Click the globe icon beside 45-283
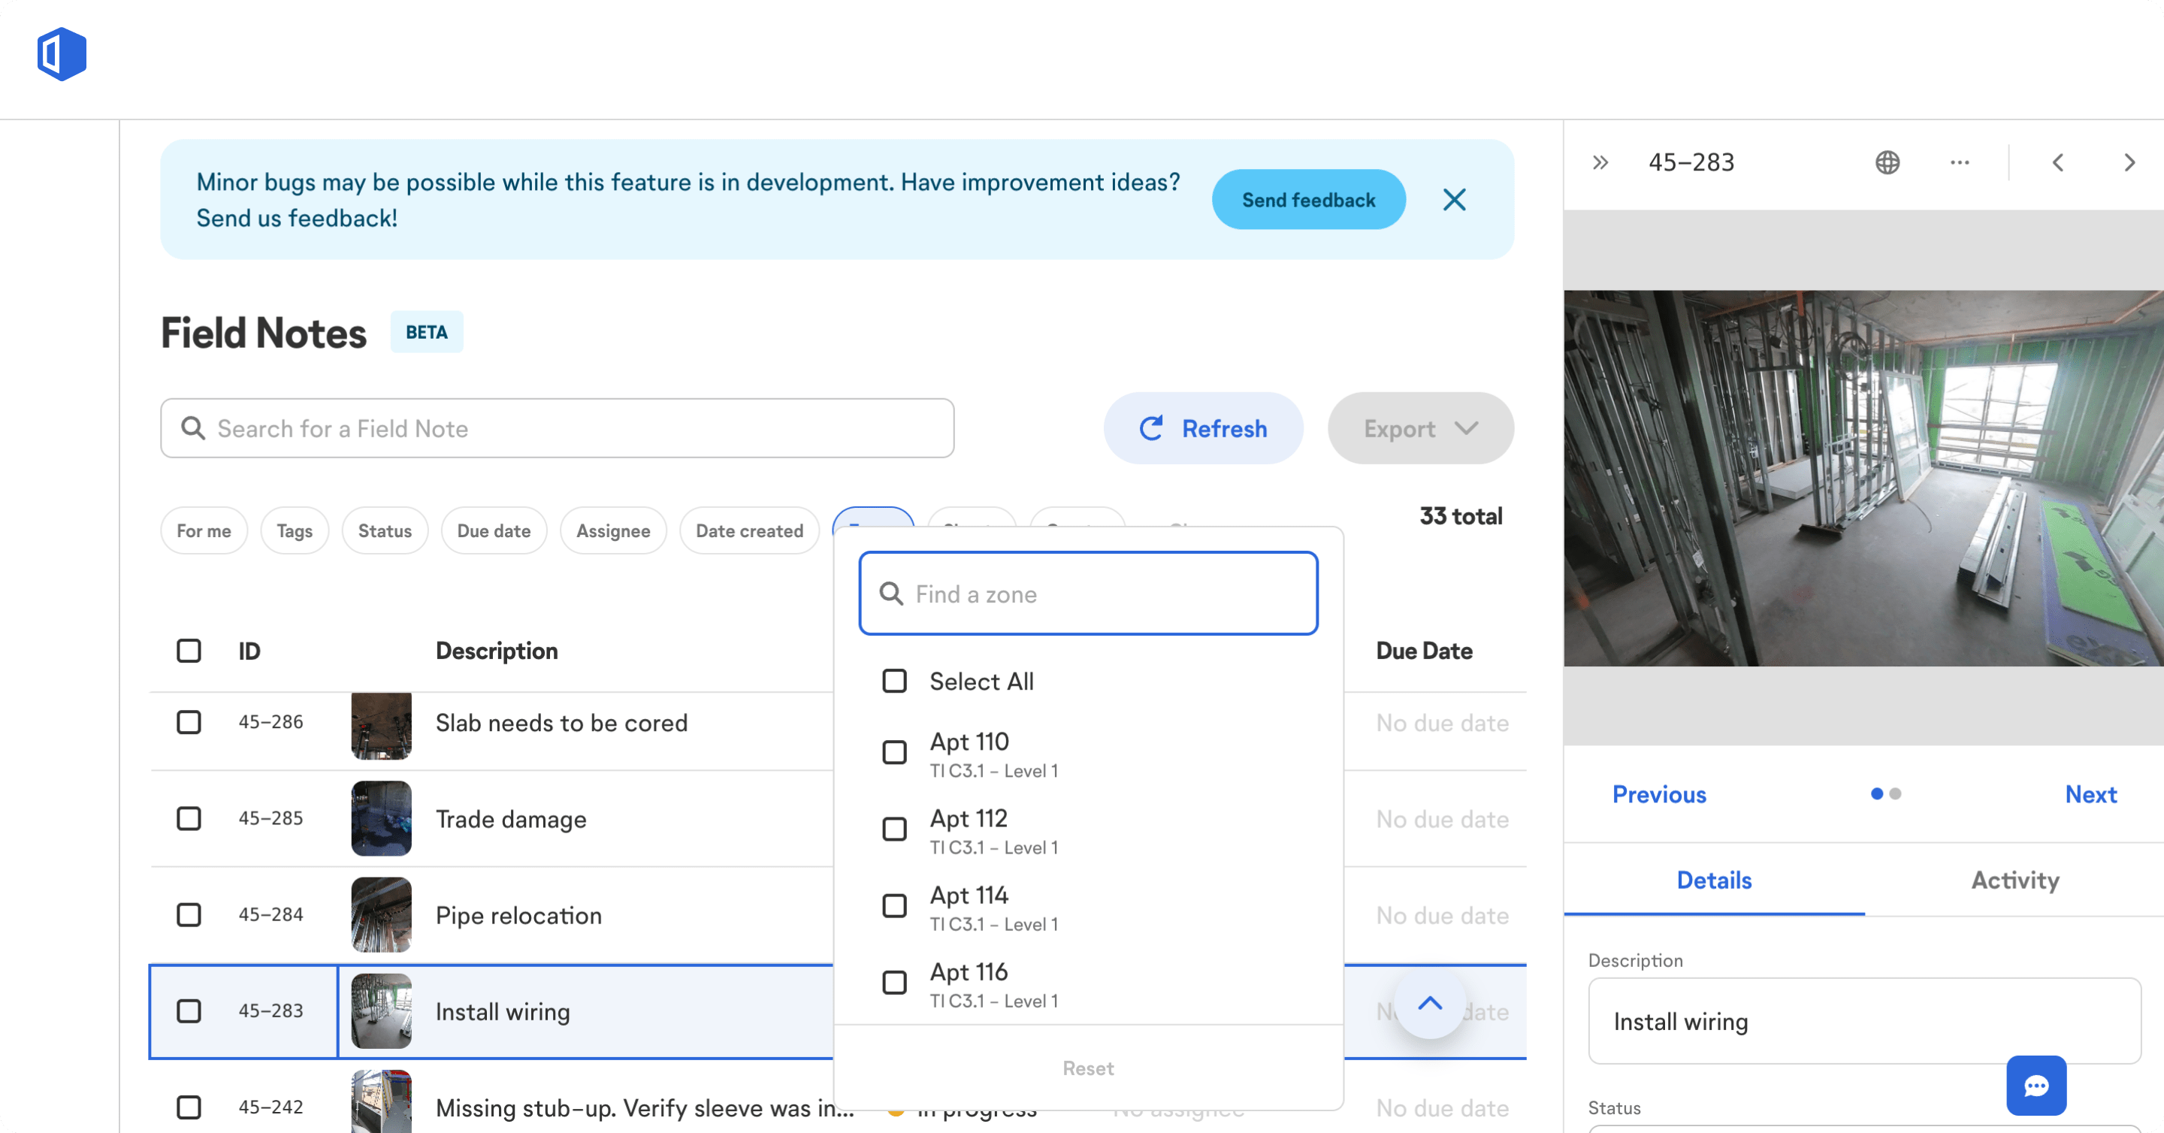This screenshot has width=2164, height=1133. tap(1887, 162)
